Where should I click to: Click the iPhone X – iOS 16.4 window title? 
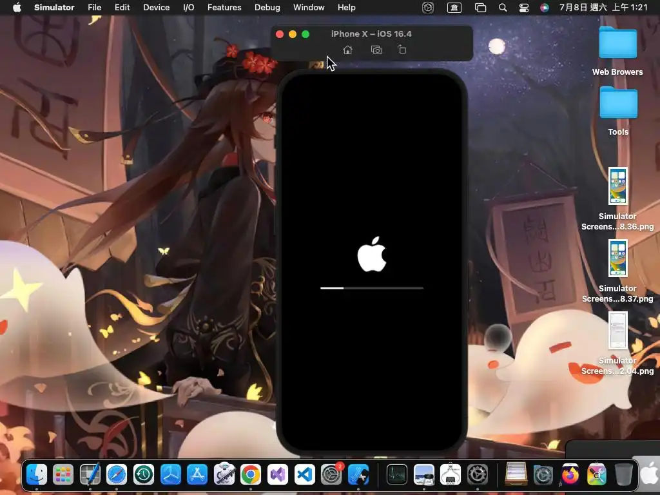click(x=371, y=34)
